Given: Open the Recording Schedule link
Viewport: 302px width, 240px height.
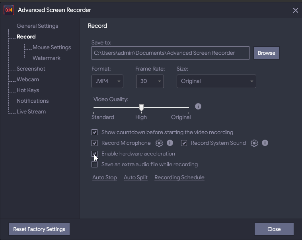Looking at the screenshot, I should click(x=179, y=177).
